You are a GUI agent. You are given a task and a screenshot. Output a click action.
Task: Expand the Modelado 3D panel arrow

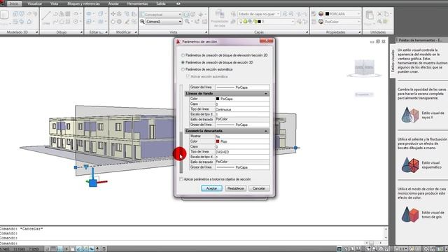(37, 32)
